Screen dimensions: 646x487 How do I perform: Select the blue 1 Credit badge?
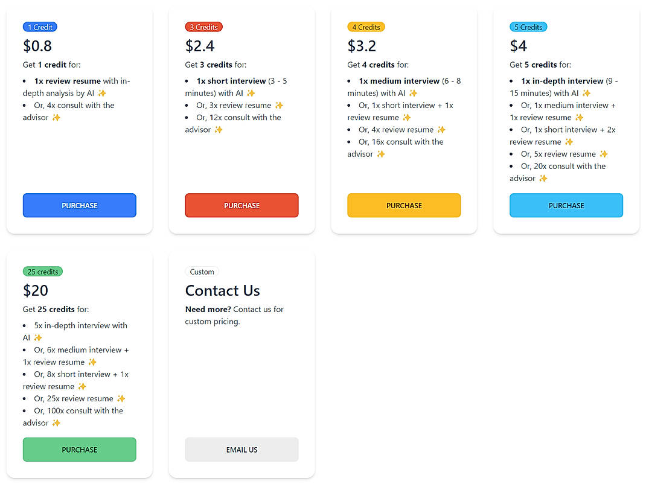tap(40, 27)
